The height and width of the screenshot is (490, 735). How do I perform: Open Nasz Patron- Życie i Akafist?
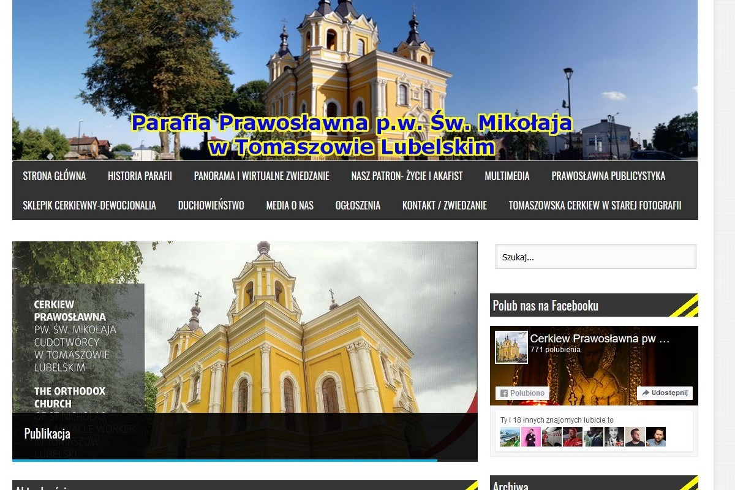407,176
